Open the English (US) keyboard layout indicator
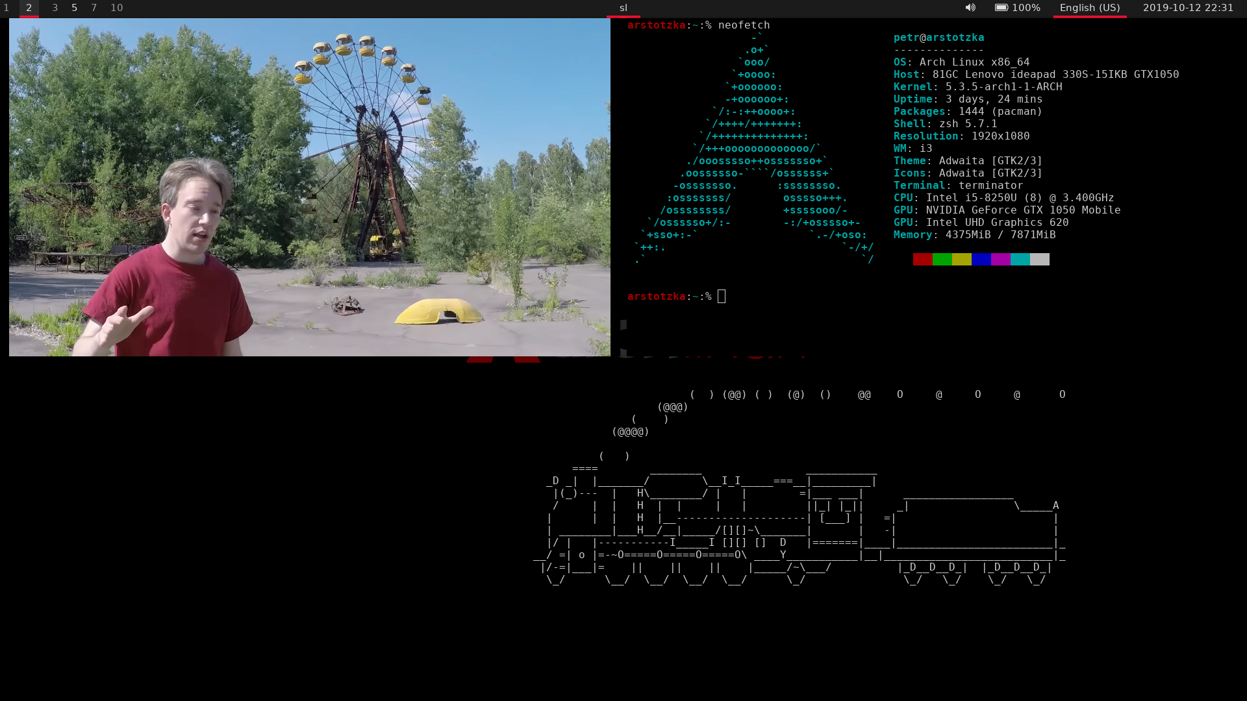 coord(1089,8)
